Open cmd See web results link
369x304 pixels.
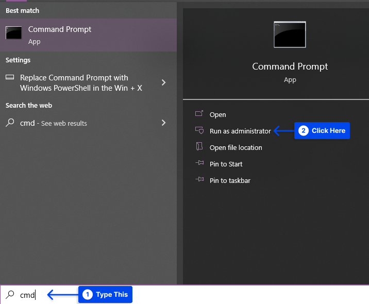(54, 123)
